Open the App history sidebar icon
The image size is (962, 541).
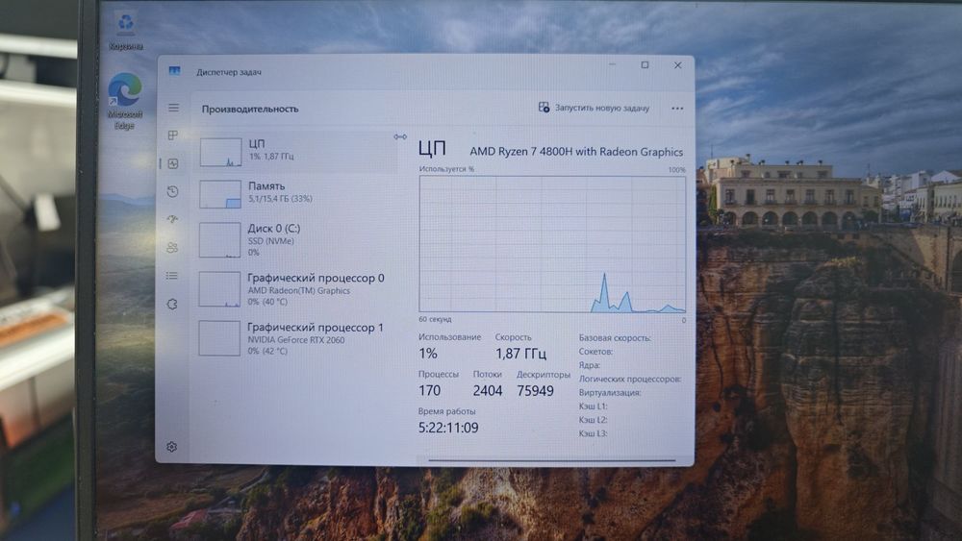click(x=173, y=192)
